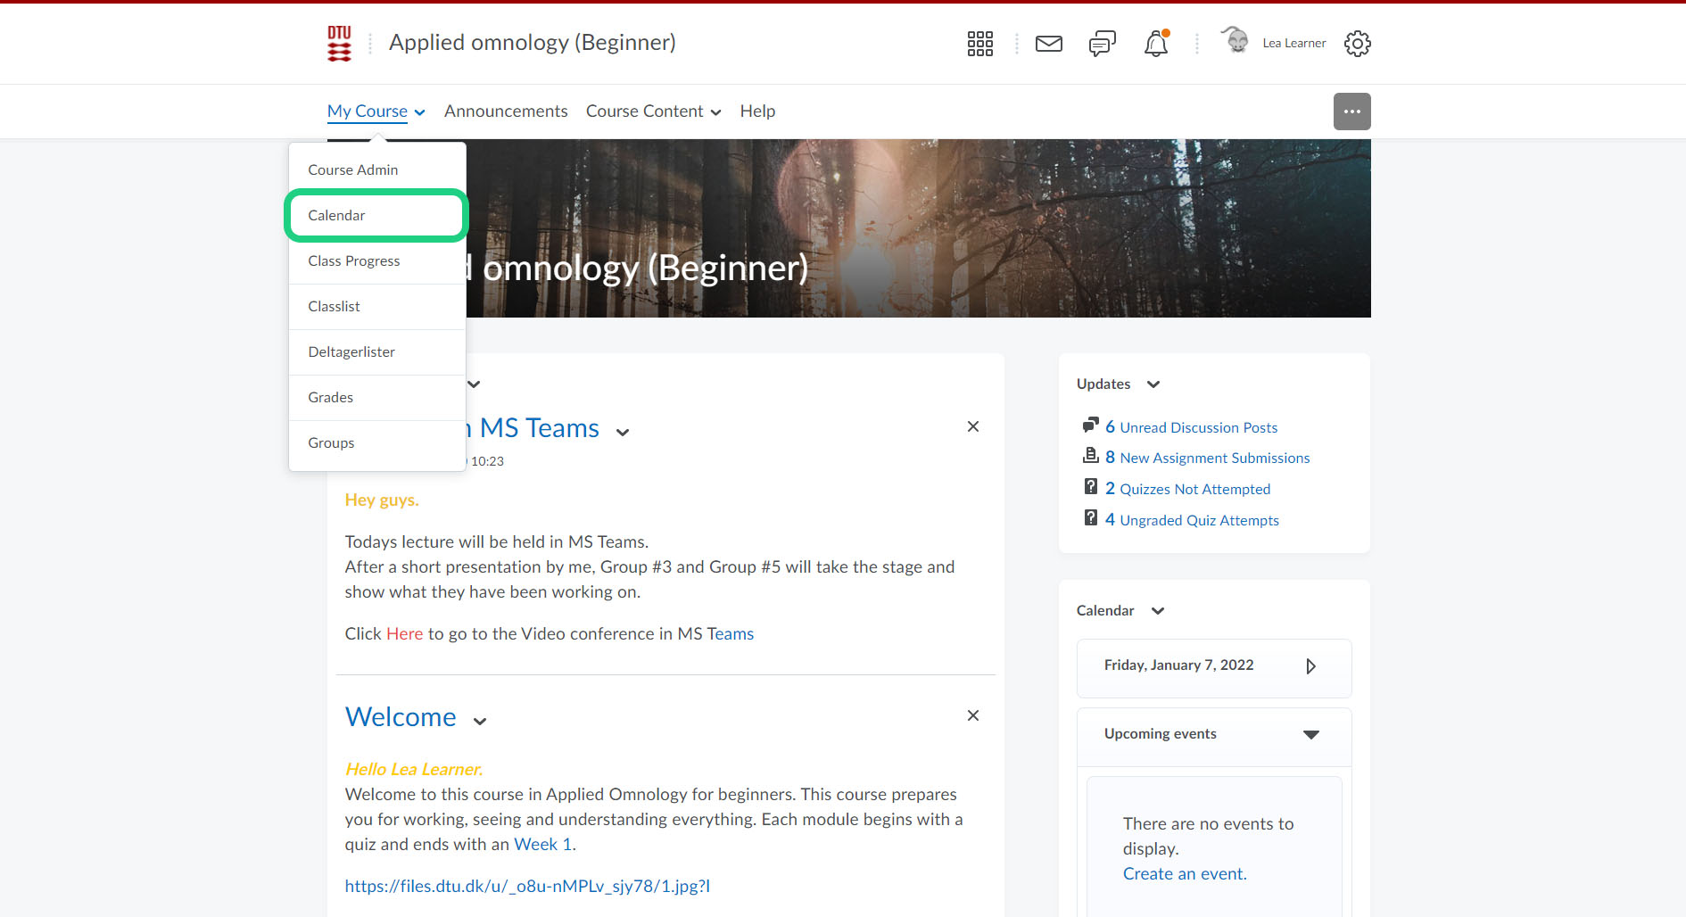1686x917 pixels.
Task: Click the DTU logo
Action: 339,43
